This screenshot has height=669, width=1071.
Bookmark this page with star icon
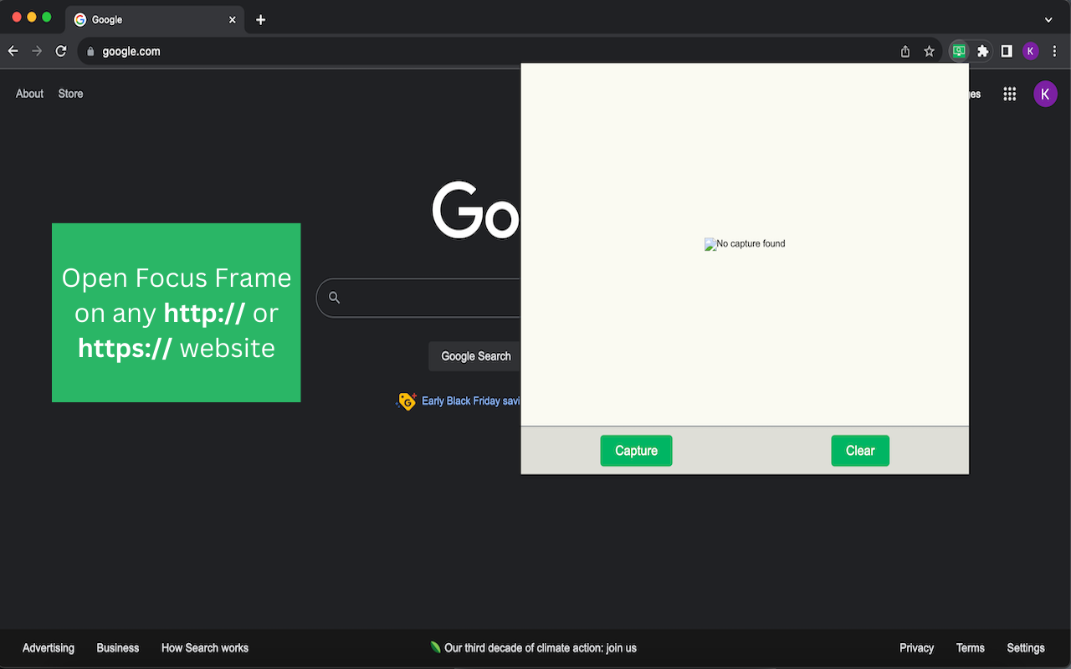[x=929, y=51]
